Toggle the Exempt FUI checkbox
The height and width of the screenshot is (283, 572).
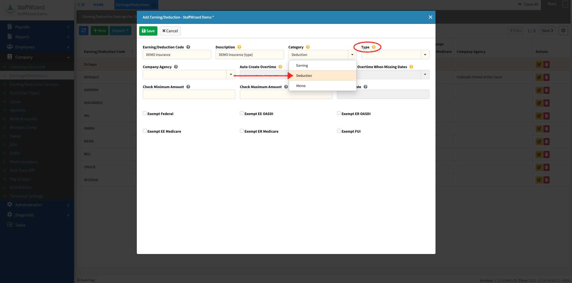[x=339, y=131]
